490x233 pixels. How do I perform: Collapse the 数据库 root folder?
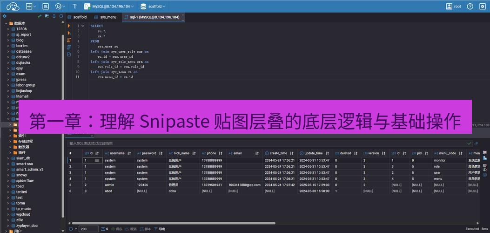pyautogui.click(x=6, y=23)
